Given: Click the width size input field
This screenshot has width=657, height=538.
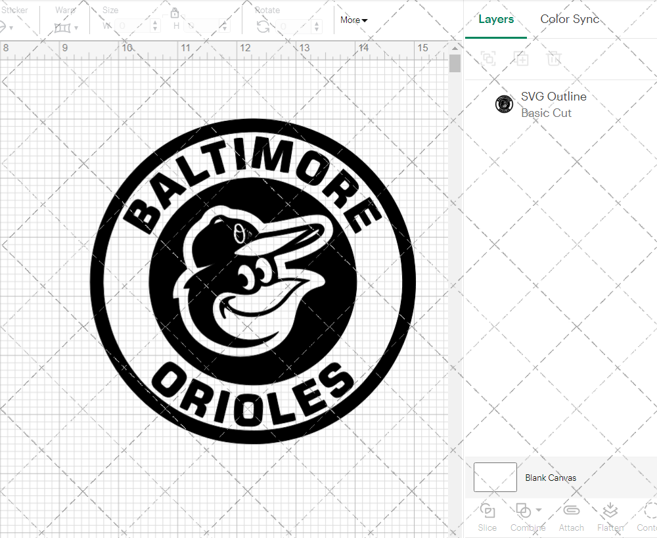Looking at the screenshot, I should (133, 26).
